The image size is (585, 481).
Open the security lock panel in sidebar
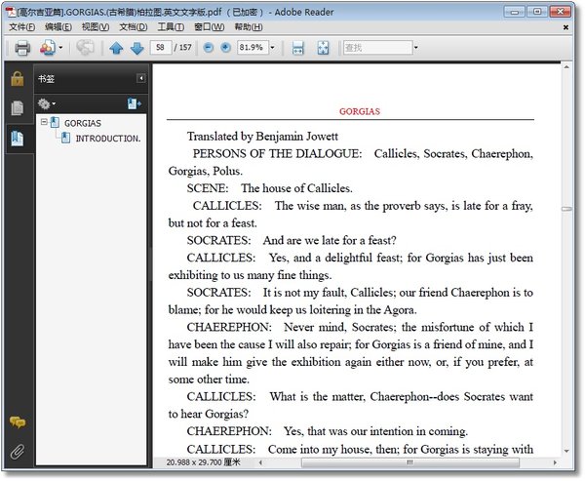coord(17,79)
